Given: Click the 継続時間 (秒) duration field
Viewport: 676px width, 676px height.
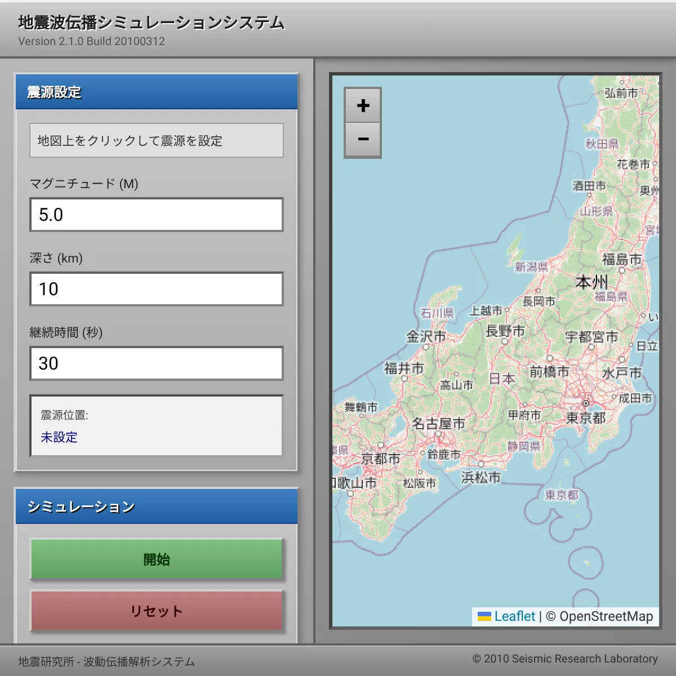Looking at the screenshot, I should coord(157,363).
